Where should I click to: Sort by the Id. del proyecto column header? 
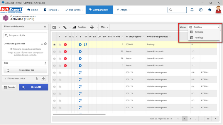click(135, 37)
